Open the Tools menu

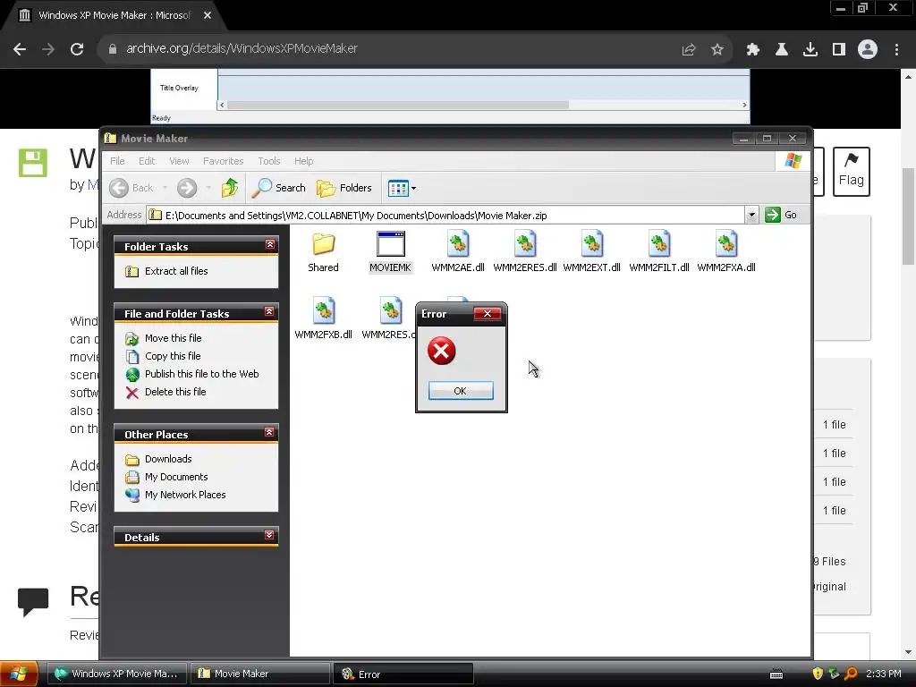pos(268,161)
